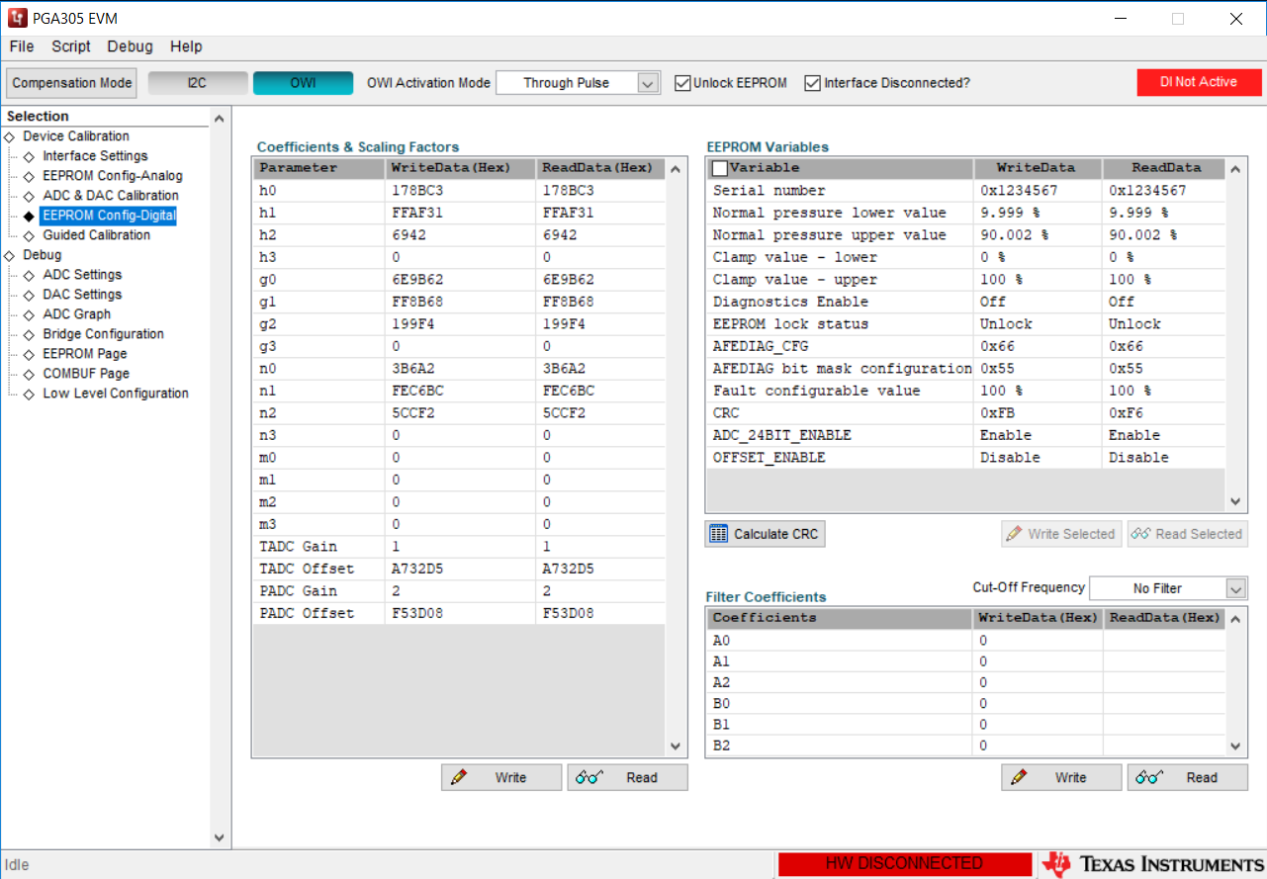Click the filled diamond beside EEPROM Config-Digital

tap(29, 216)
